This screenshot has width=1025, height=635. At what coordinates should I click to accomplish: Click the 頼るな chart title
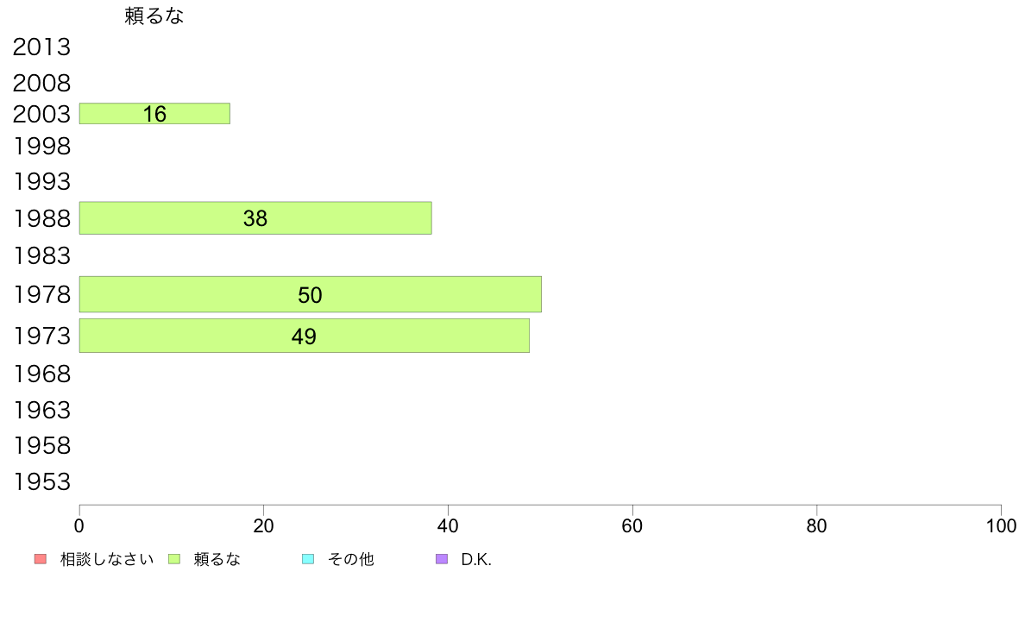click(x=154, y=16)
